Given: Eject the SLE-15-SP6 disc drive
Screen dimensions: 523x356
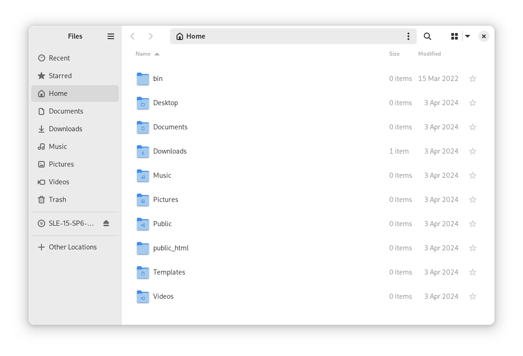Looking at the screenshot, I should 106,223.
